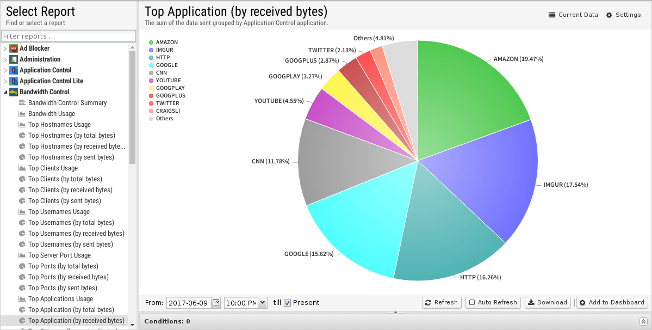Collapse the Bandwidth Control tree node

pos(5,92)
